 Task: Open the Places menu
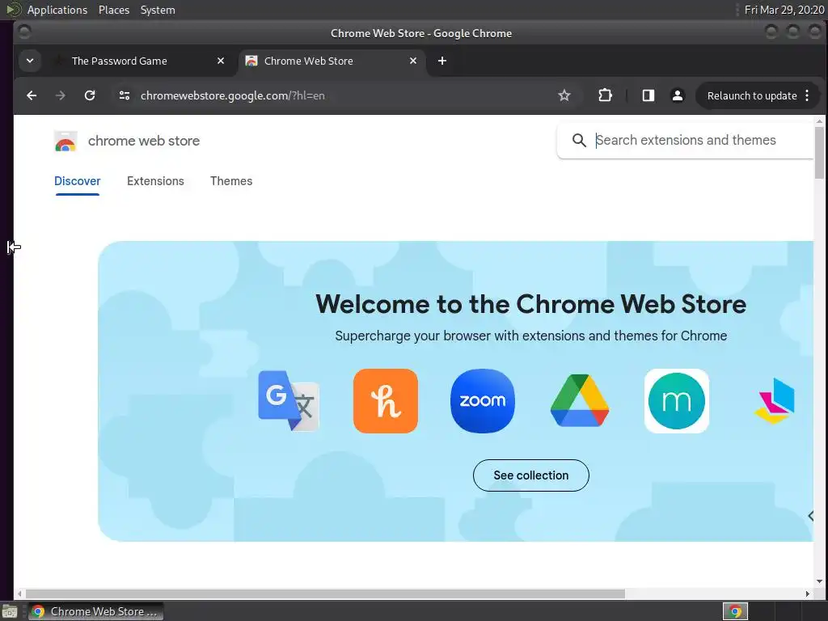[114, 10]
